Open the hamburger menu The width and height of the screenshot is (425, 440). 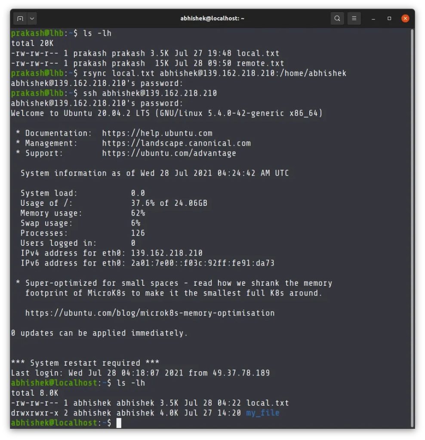[354, 18]
